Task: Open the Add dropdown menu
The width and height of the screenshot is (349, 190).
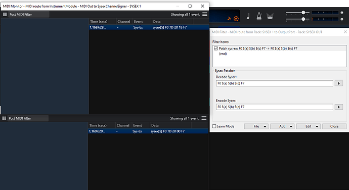Action: click(282, 126)
